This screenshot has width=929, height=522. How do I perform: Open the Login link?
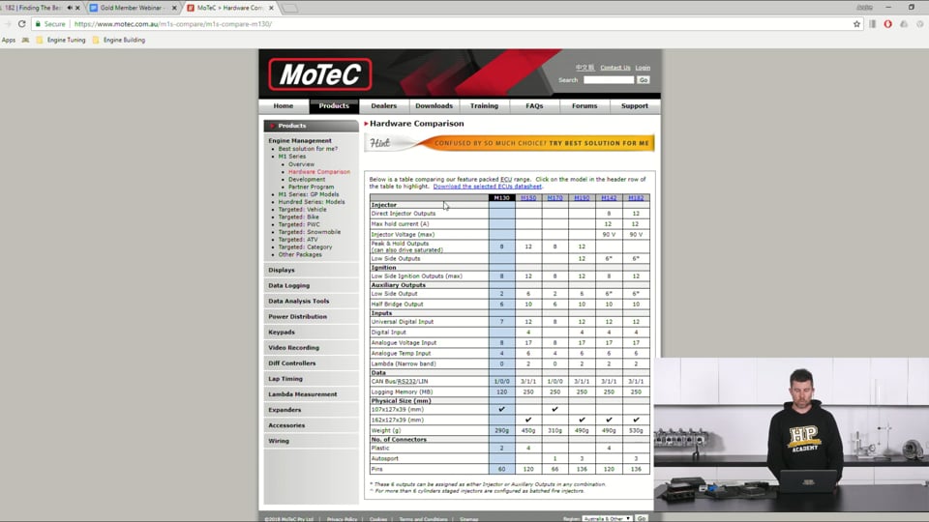pos(643,68)
